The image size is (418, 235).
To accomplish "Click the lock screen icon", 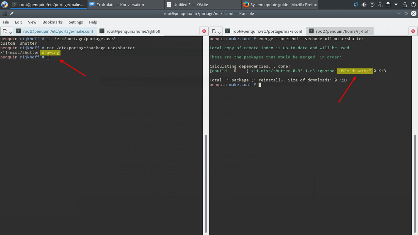I will pos(405,5).
